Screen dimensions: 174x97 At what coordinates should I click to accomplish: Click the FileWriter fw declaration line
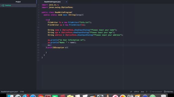pos(70,22)
